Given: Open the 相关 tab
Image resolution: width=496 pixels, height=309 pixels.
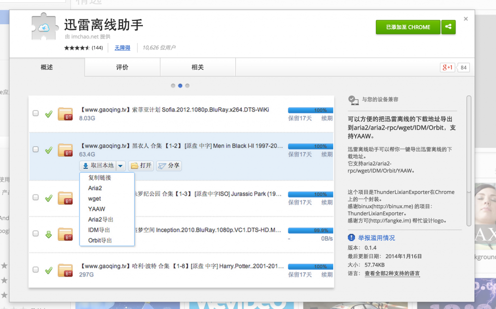Looking at the screenshot, I should (x=198, y=67).
